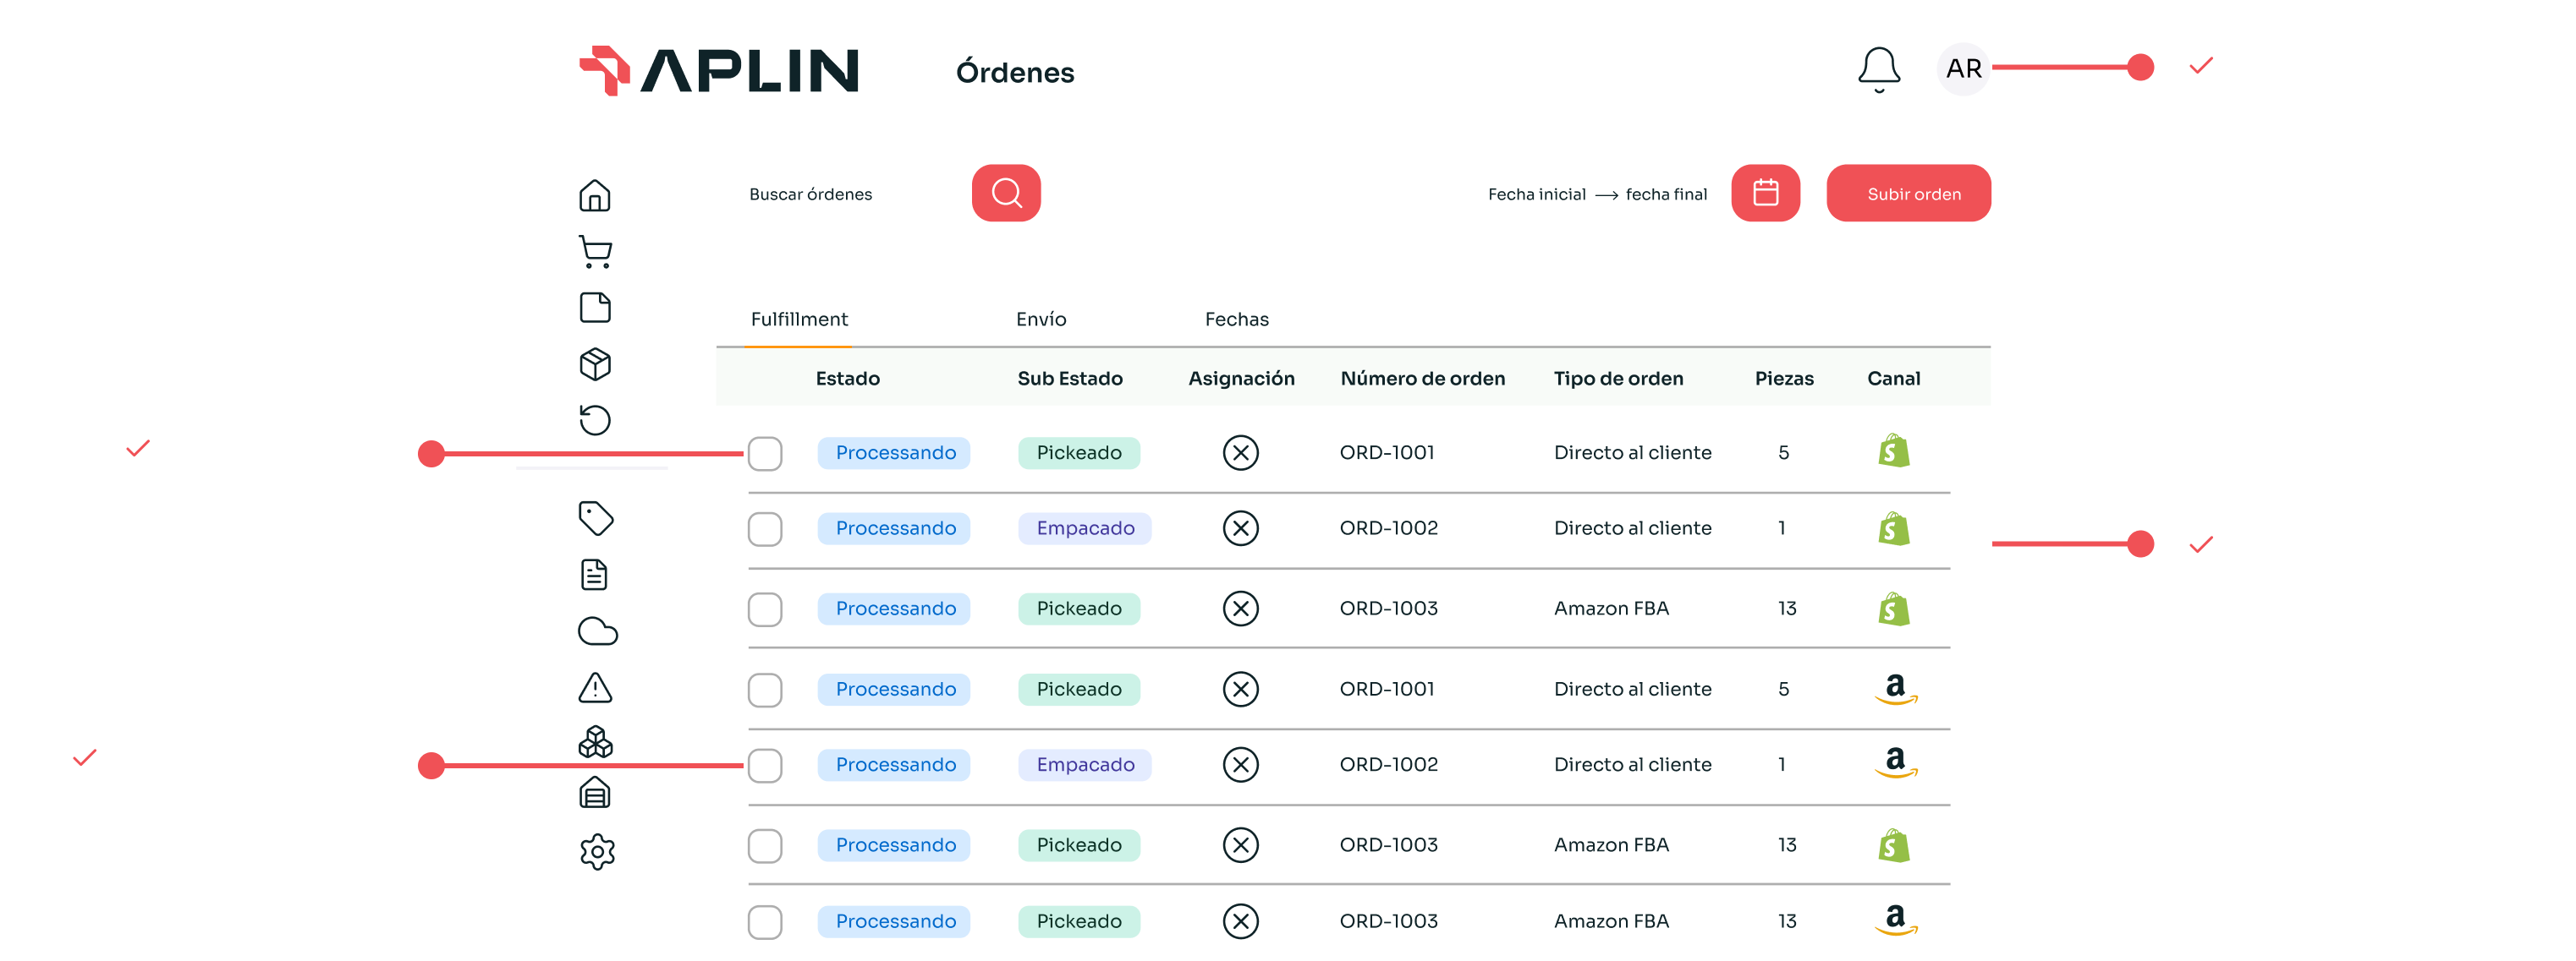This screenshot has width=2576, height=961.
Task: Click the Aplin logo
Action: tap(719, 71)
